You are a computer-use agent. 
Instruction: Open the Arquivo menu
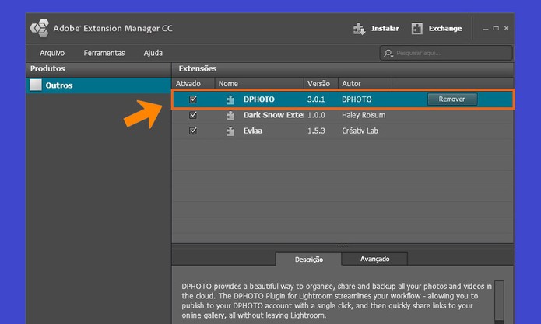pyautogui.click(x=52, y=53)
